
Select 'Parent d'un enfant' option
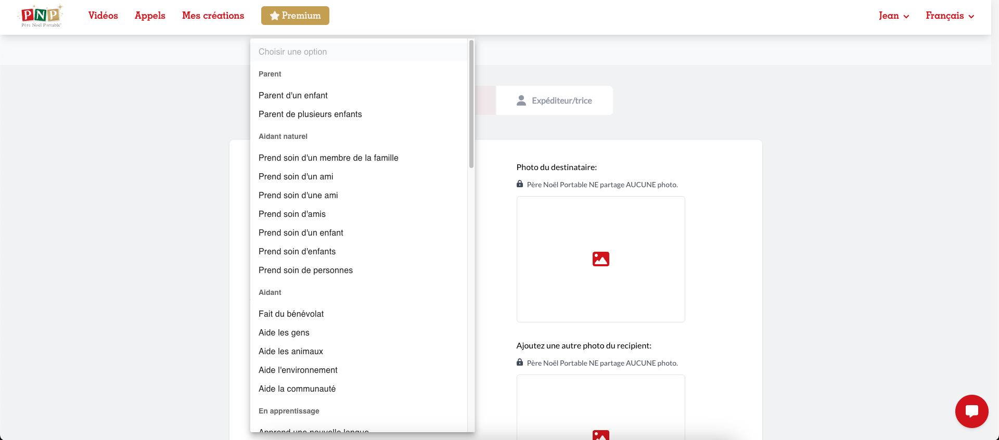coord(358,95)
